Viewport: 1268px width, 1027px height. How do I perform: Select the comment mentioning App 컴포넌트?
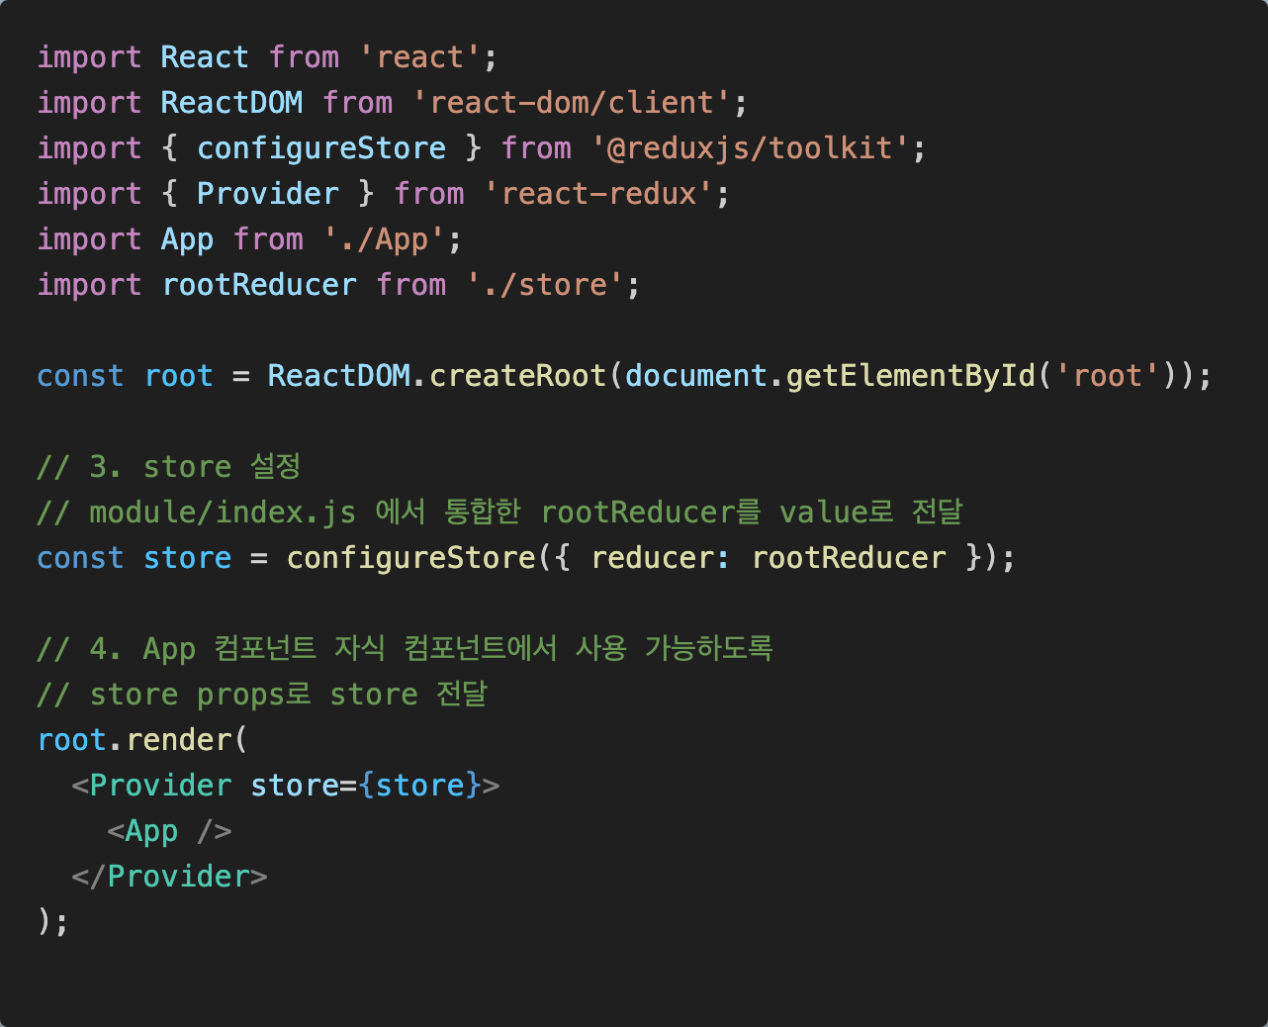(404, 648)
